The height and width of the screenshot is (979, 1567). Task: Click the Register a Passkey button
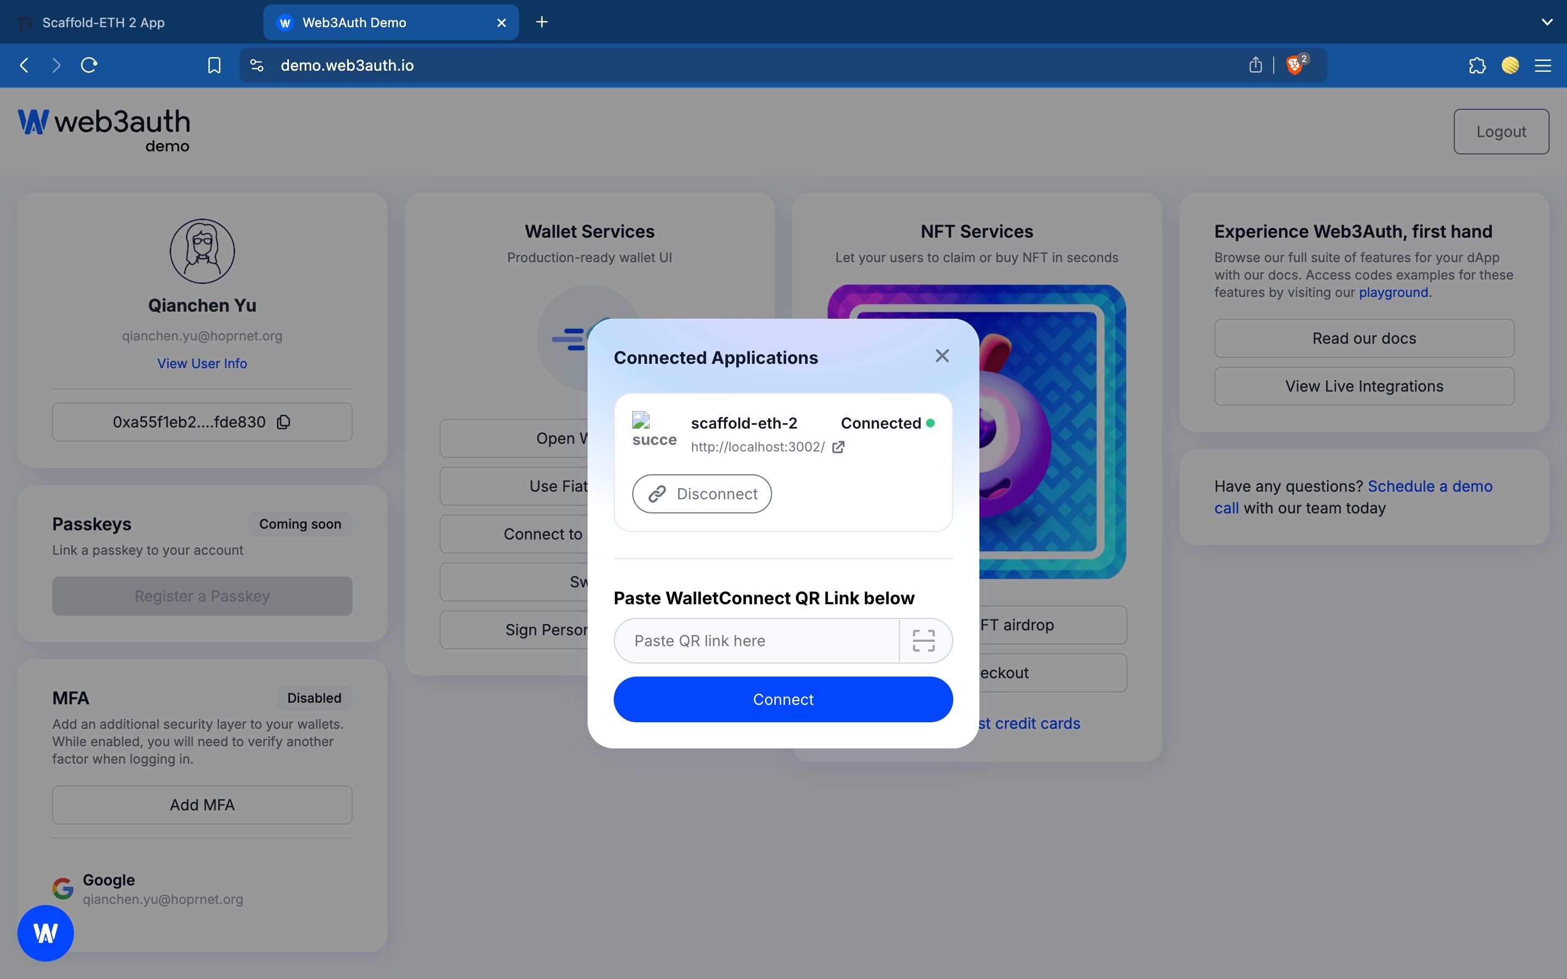coord(202,596)
